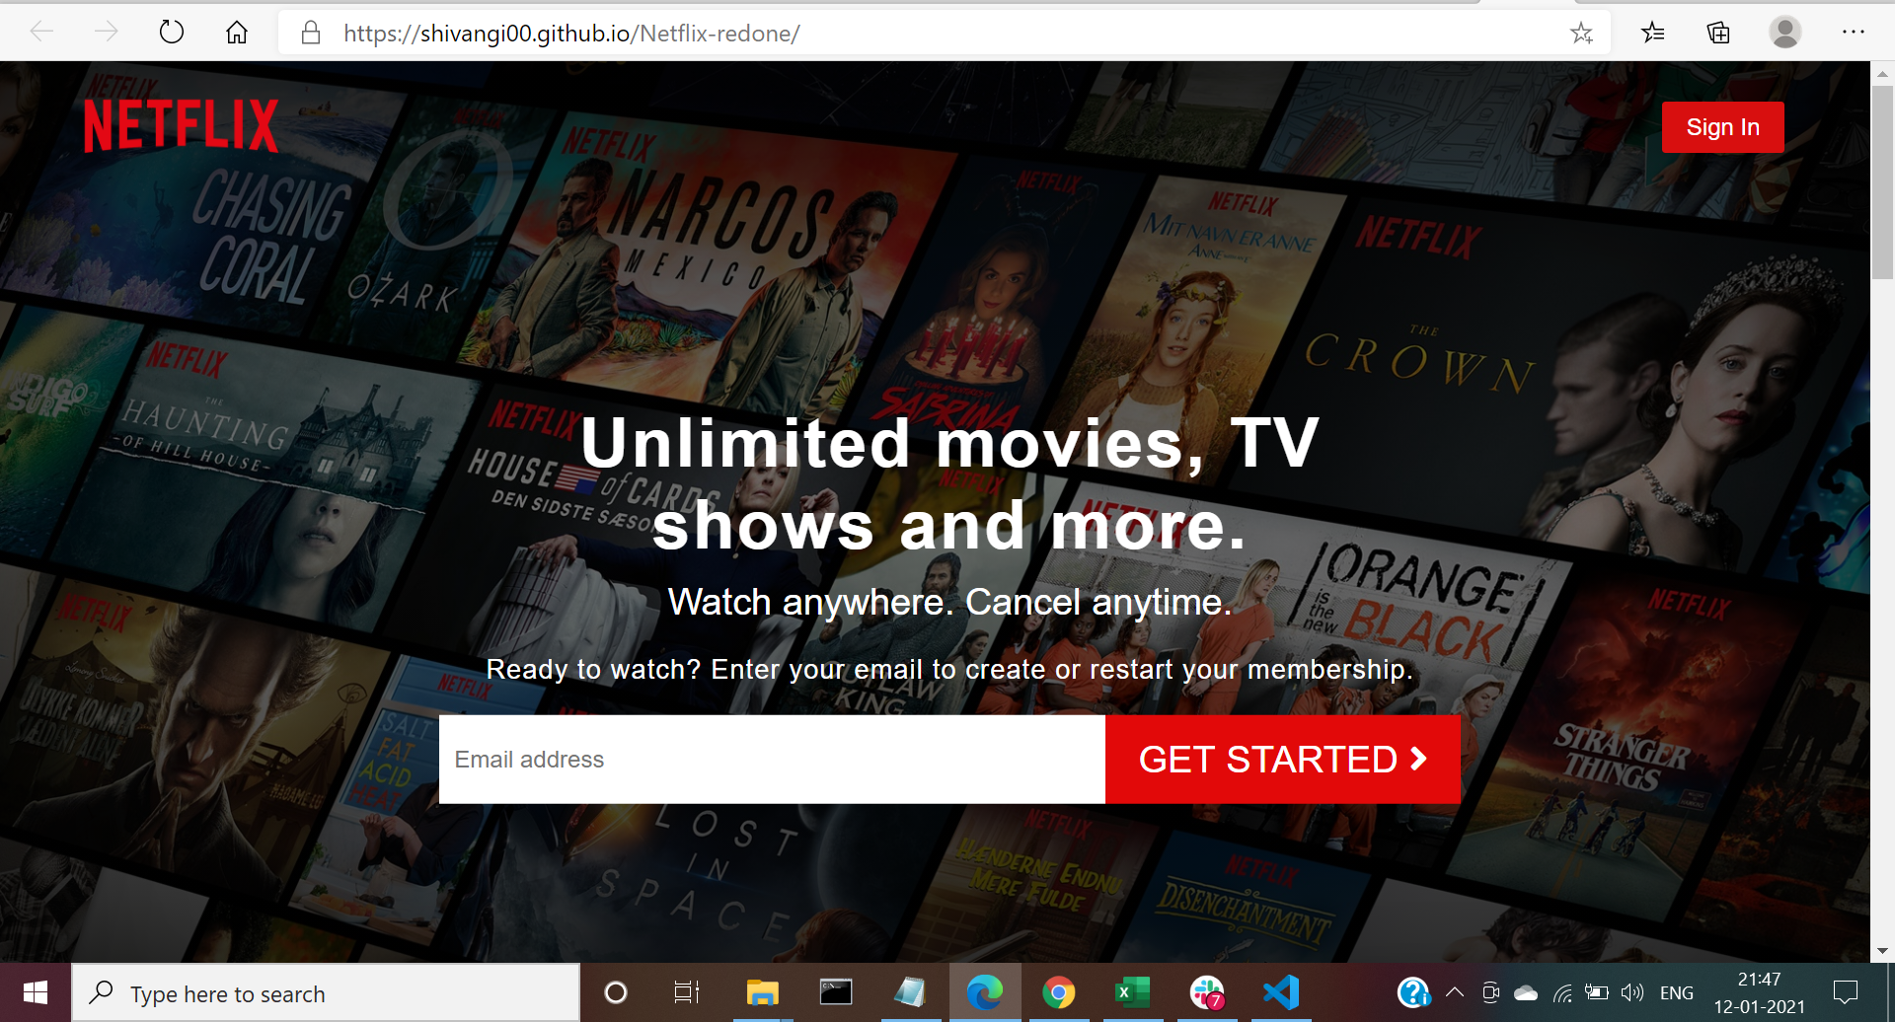The width and height of the screenshot is (1895, 1022).
Task: Open the Get Help tray icon
Action: (x=1413, y=992)
